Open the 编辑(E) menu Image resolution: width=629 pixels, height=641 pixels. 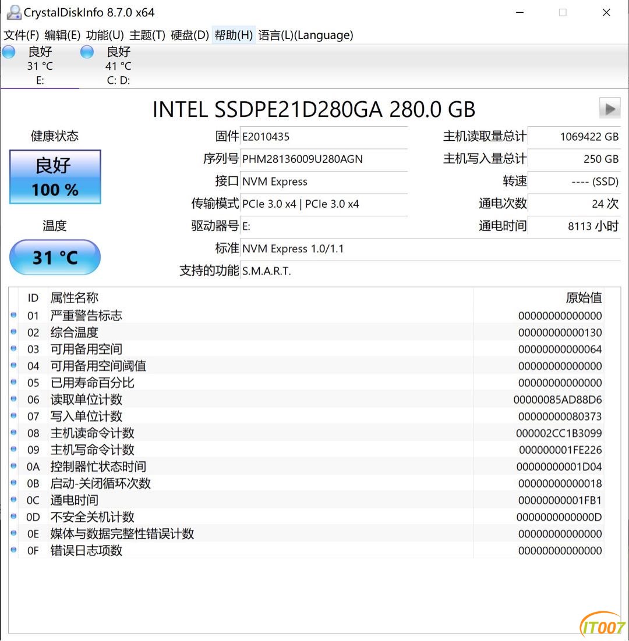(x=62, y=35)
